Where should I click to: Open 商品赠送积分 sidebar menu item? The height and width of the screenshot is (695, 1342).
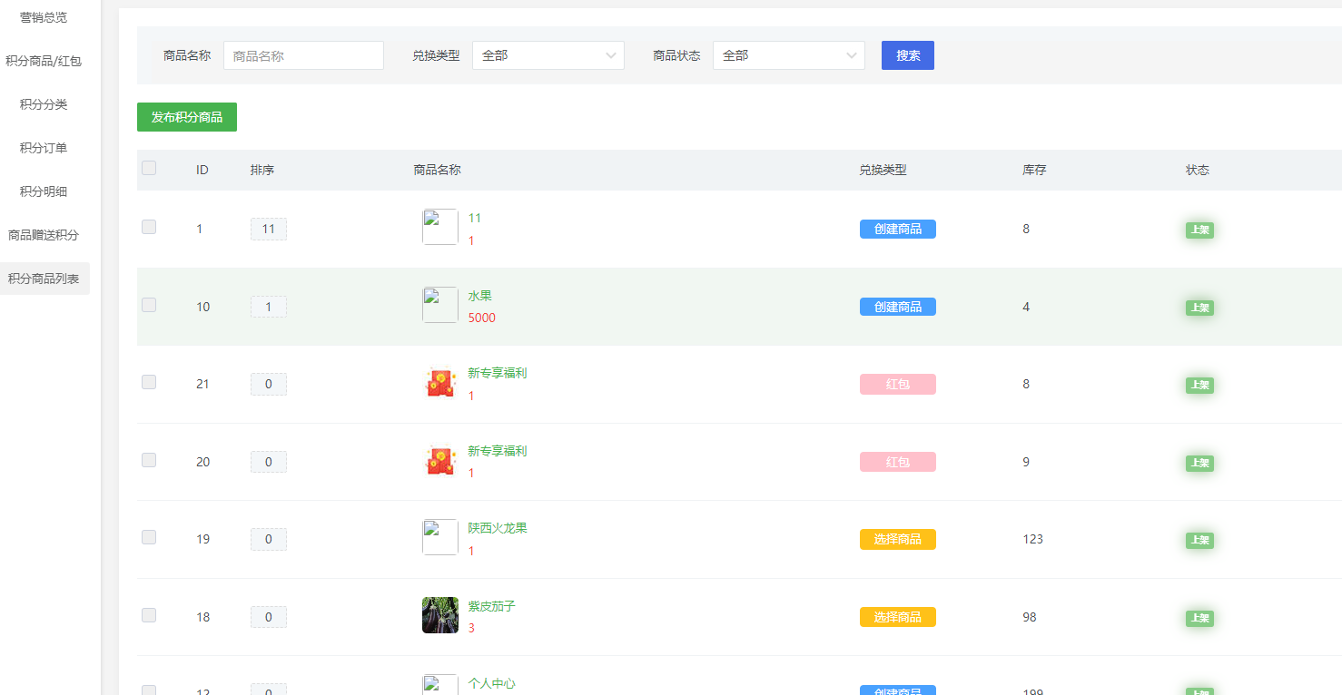click(x=44, y=235)
